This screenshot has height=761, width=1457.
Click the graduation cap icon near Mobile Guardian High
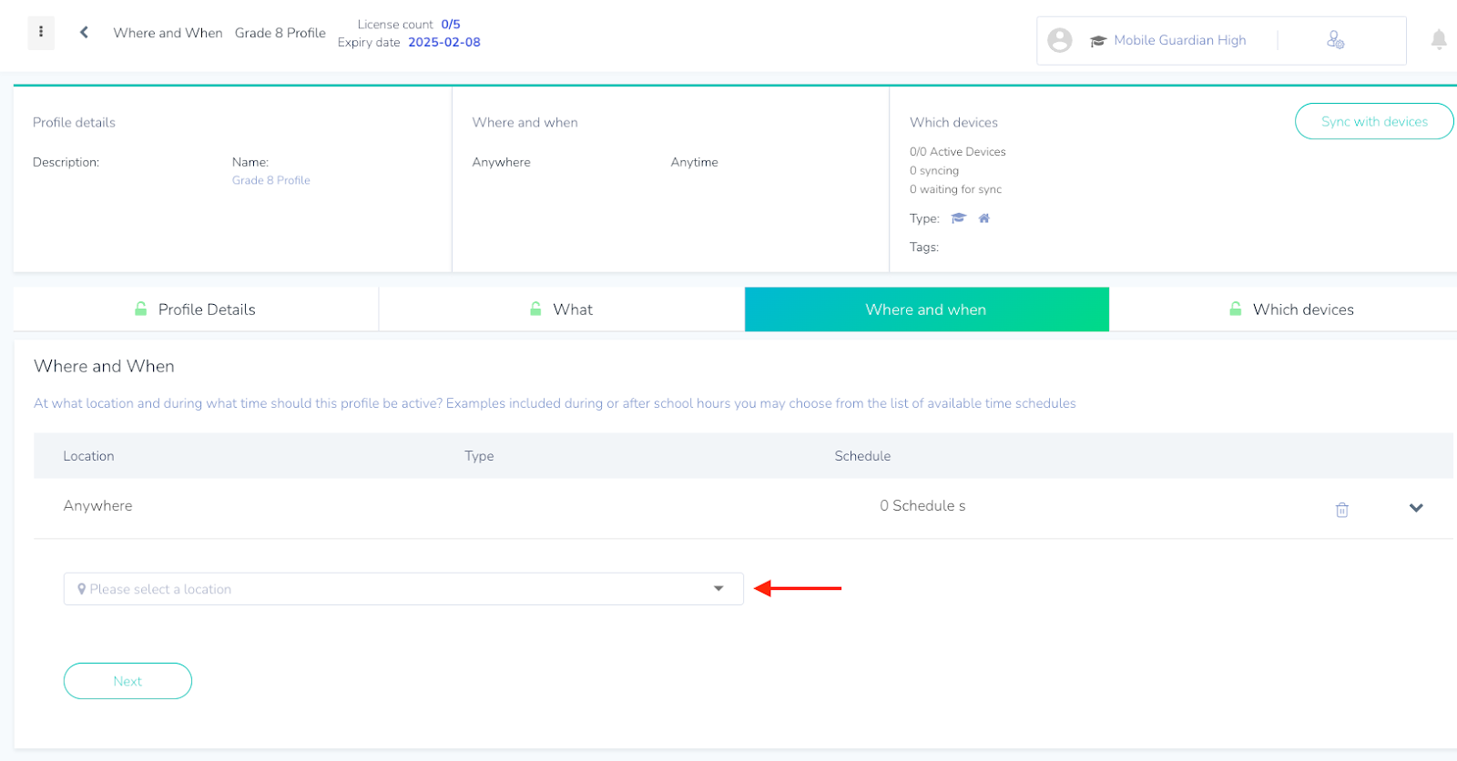[1098, 41]
